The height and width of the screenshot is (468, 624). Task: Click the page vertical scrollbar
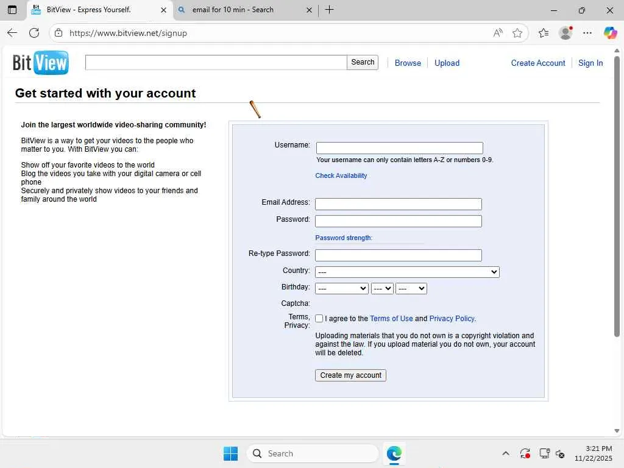tap(617, 196)
